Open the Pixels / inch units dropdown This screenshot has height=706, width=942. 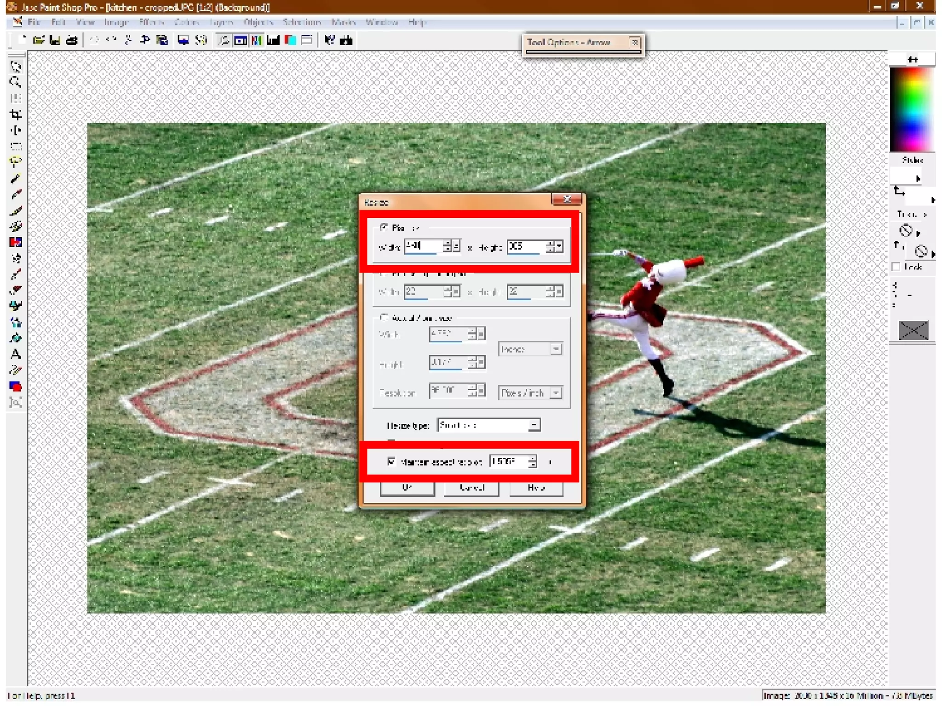[x=557, y=393]
